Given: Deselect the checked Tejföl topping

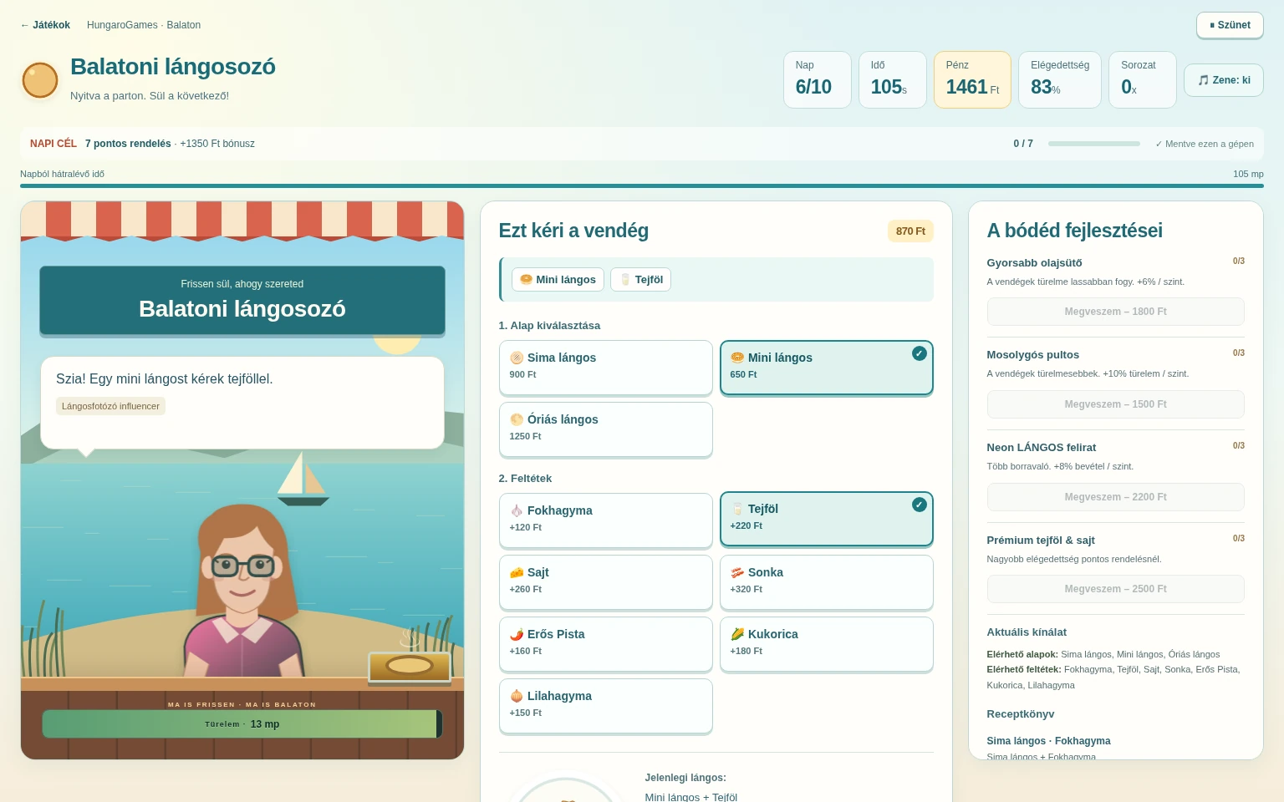Looking at the screenshot, I should 827,519.
